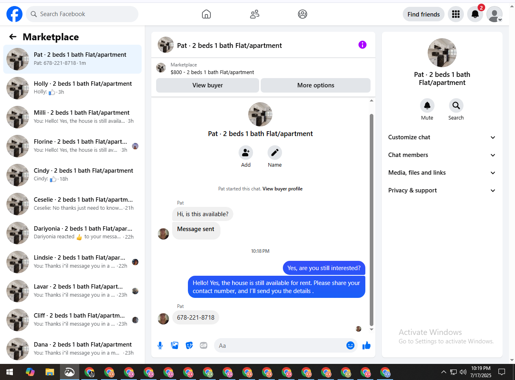The image size is (515, 380).
Task: Open Dariyonia conversation in chat list
Action: click(x=72, y=233)
